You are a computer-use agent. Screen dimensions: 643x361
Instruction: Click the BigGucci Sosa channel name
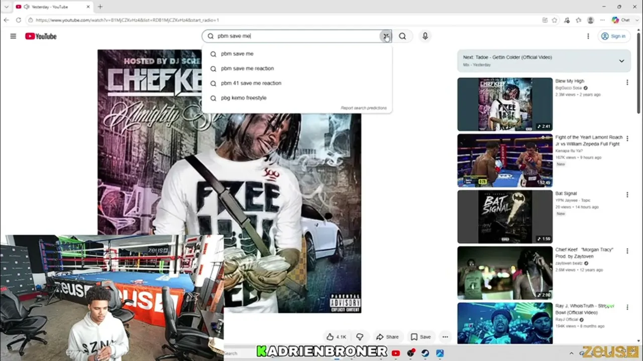(x=569, y=88)
